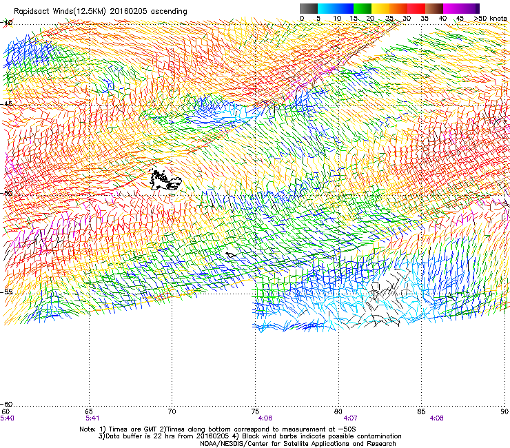Viewport: 510px width, 448px height.
Task: Click the small Heard Island outline
Action: (231, 255)
